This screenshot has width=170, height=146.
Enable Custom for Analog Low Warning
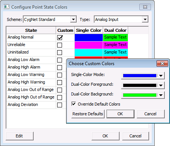[59, 75]
